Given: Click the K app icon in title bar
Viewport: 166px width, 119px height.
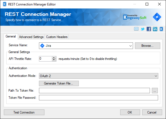Looking at the screenshot, I should pos(5,4).
